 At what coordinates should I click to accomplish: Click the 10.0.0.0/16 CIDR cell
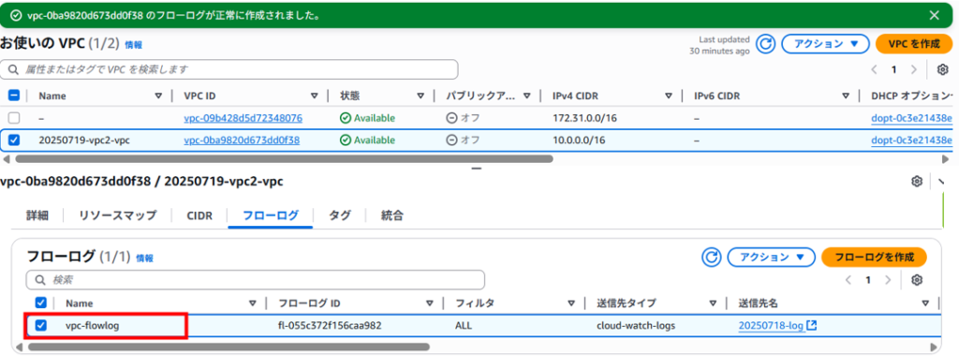tap(579, 141)
